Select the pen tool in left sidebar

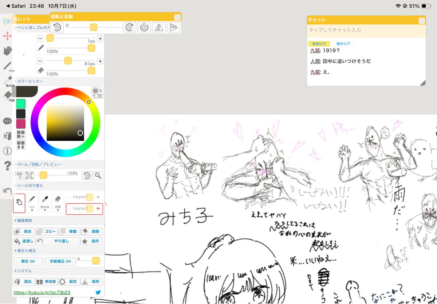[x=7, y=66]
